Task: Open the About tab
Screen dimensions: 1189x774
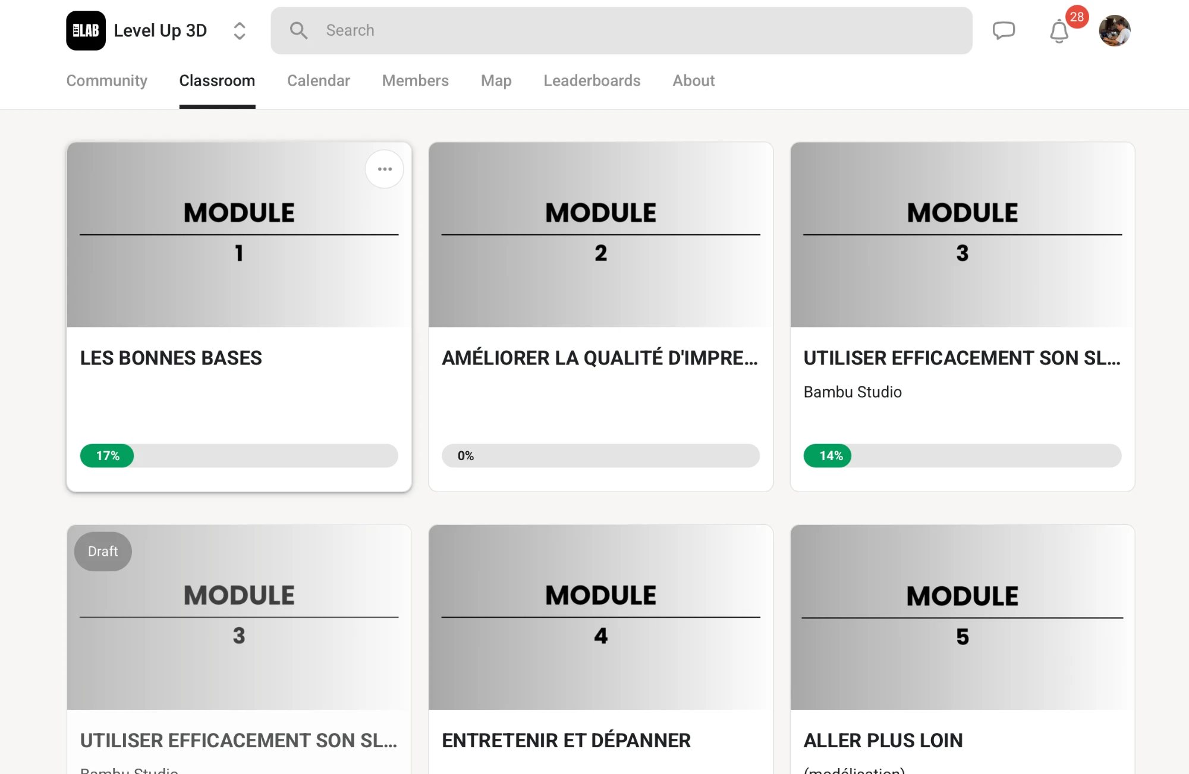Action: 694,81
